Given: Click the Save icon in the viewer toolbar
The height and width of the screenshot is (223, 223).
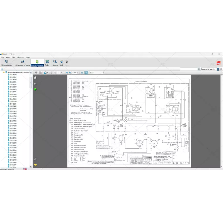Looking at the screenshot, I should tap(40, 72).
